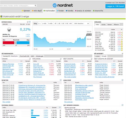Open the shareville menu

click(98, 11)
